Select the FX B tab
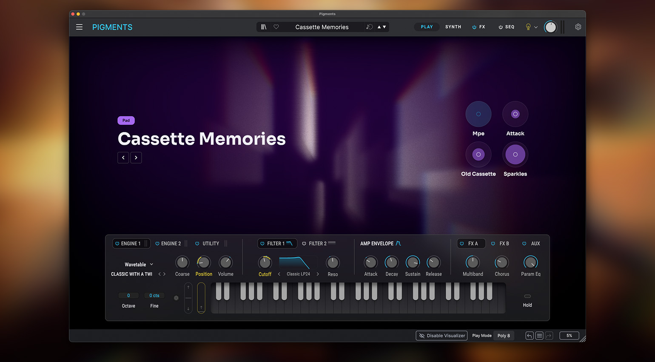This screenshot has width=655, height=362. pyautogui.click(x=504, y=244)
